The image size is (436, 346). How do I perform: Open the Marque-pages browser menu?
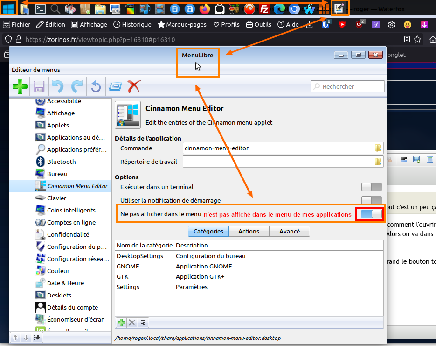182,24
